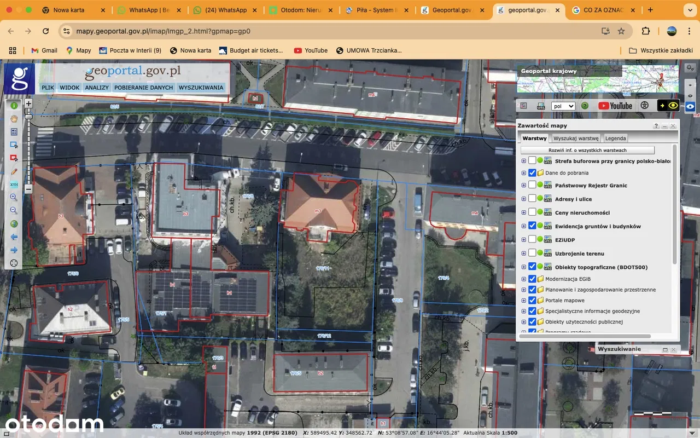Enable the Ceny nieruchomości layer checkbox
This screenshot has width=700, height=438.
pyautogui.click(x=532, y=212)
